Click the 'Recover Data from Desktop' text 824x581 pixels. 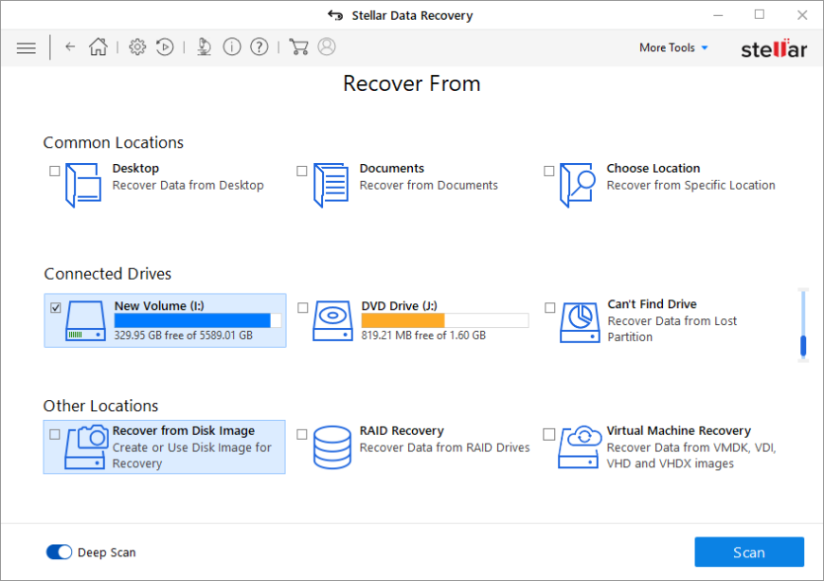(188, 185)
